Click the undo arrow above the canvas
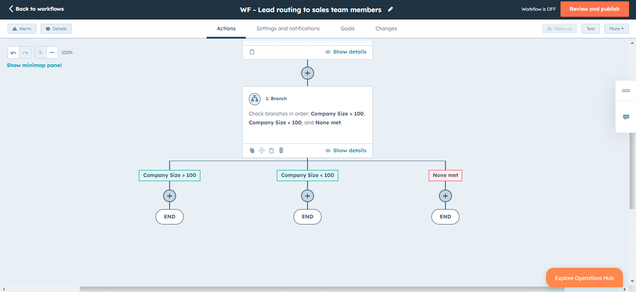The image size is (636, 292). [x=14, y=52]
